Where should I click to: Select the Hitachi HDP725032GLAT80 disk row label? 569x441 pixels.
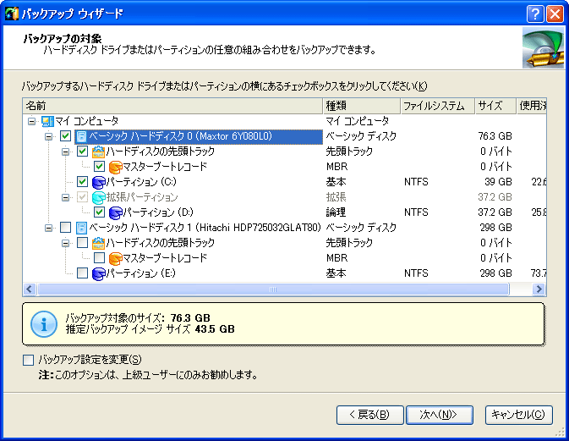click(x=205, y=228)
